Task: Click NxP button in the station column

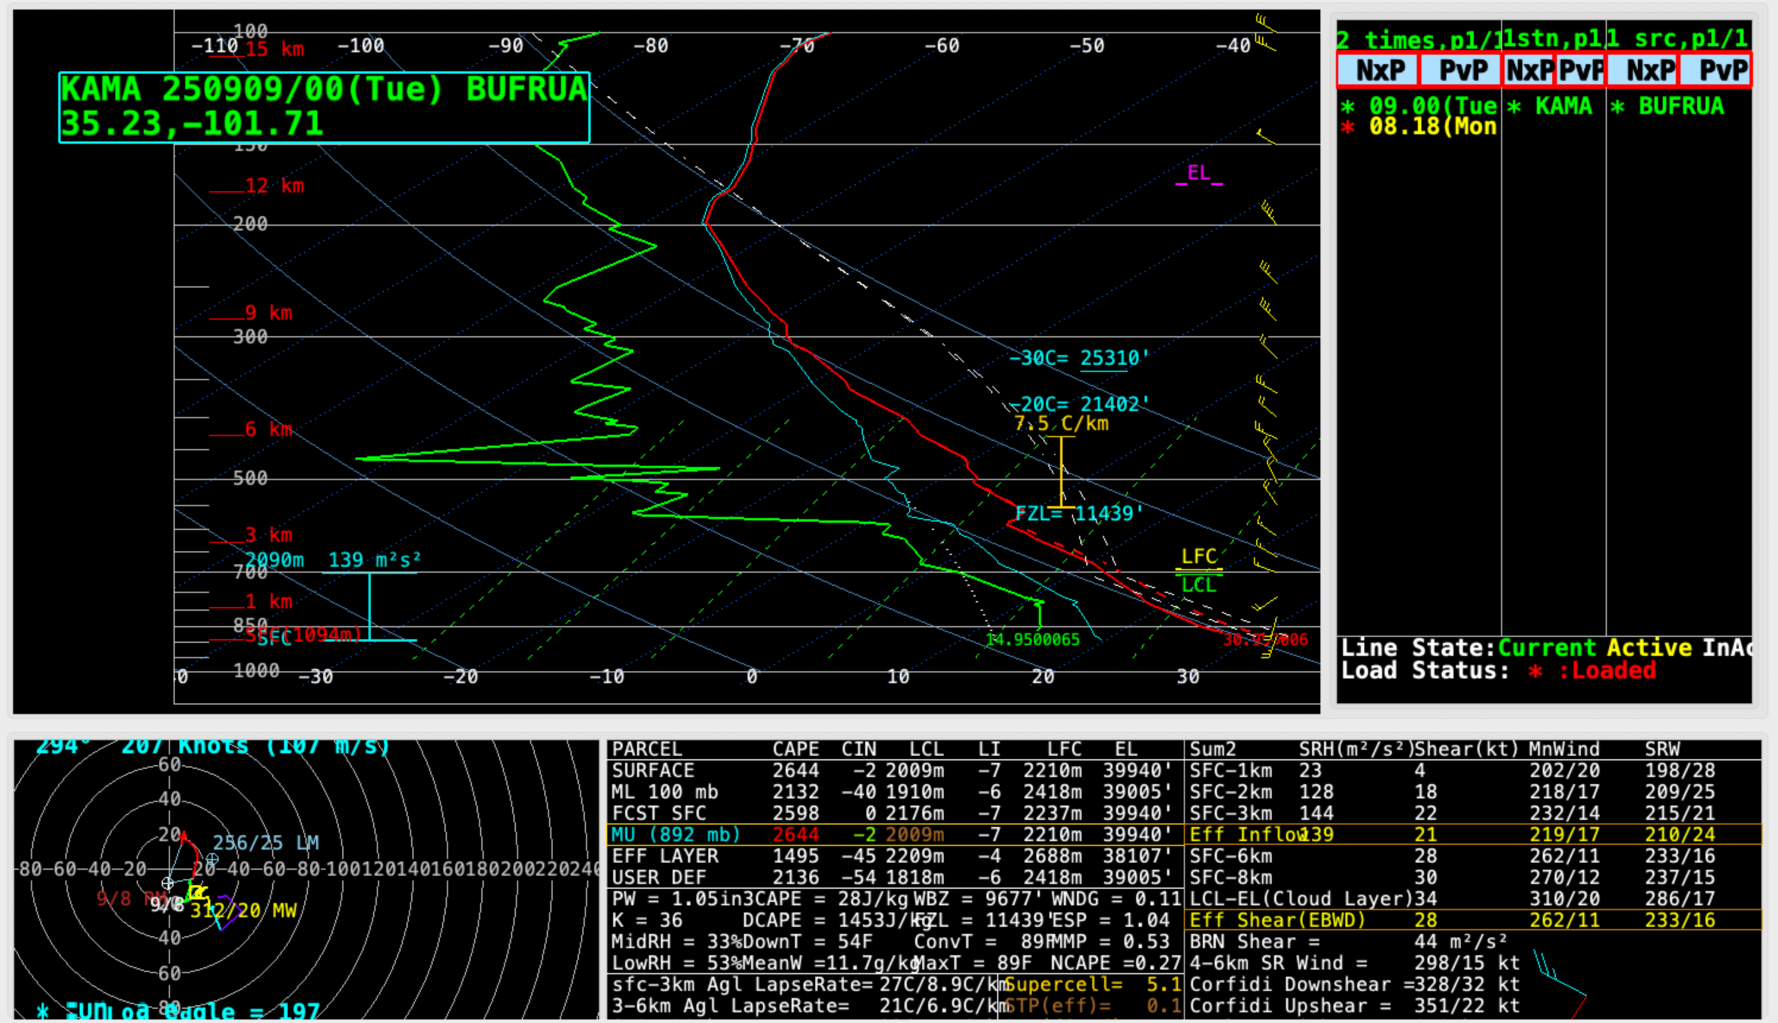Action: tap(1528, 70)
